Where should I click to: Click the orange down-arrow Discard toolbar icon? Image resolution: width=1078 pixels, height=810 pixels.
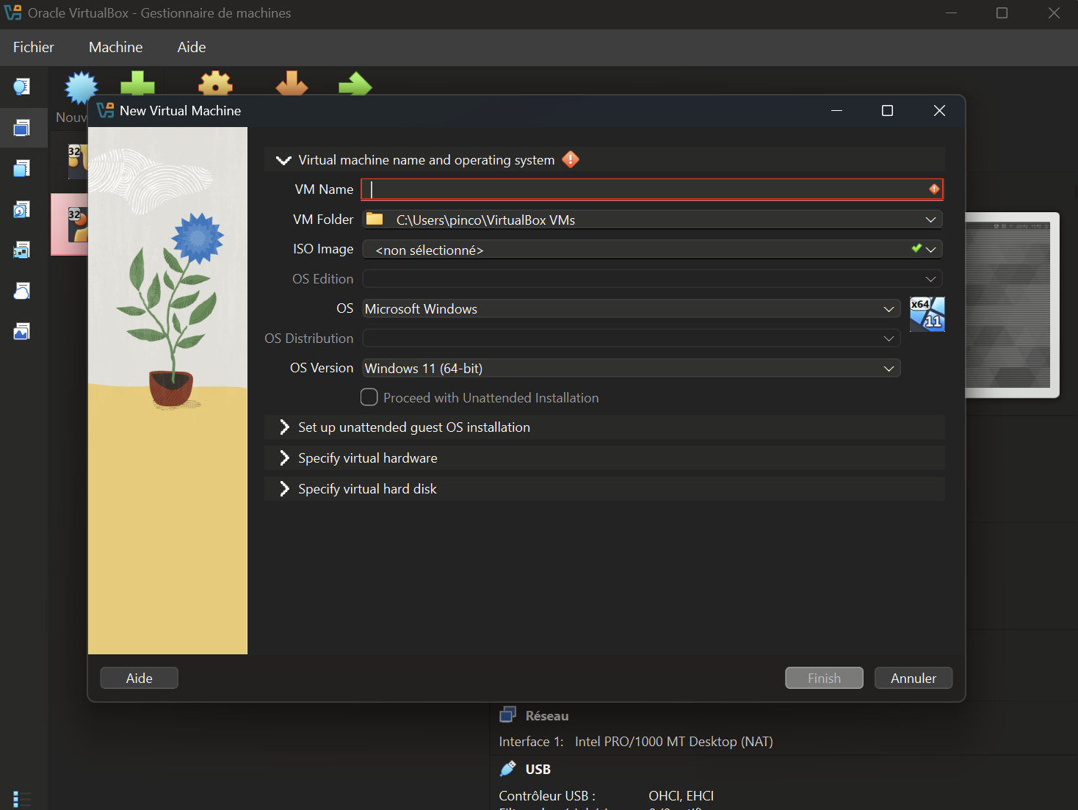tap(292, 82)
